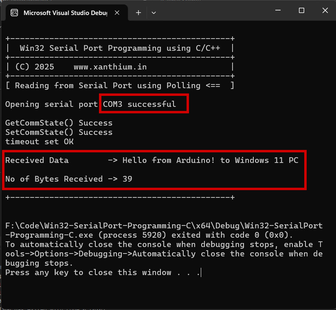
Task: Close the Microsoft Visual Studio Debug tab
Action: click(117, 13)
